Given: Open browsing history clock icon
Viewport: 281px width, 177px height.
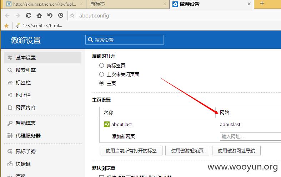Looking at the screenshot, I should tap(61, 16).
